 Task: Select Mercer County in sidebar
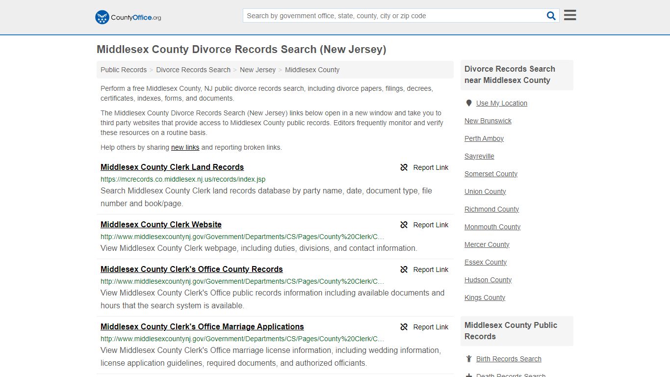coord(487,244)
